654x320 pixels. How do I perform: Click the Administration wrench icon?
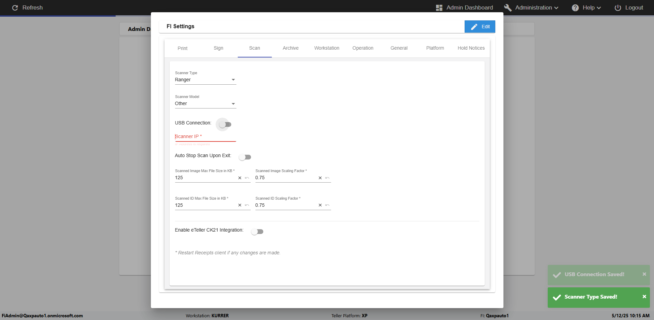[508, 7]
